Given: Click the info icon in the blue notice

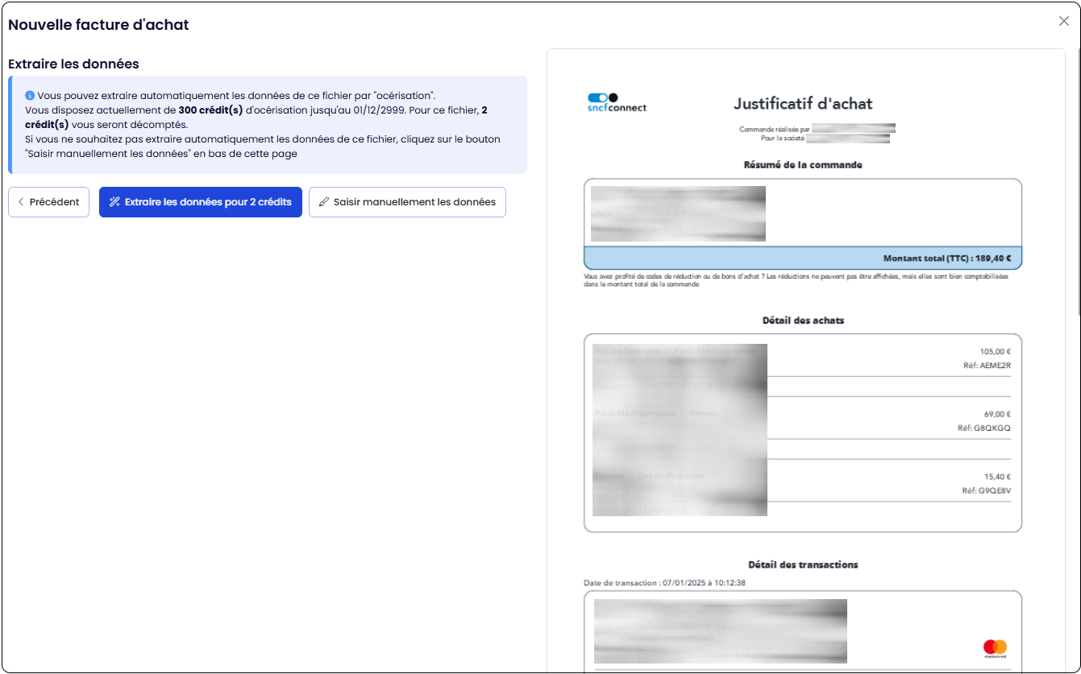Looking at the screenshot, I should (x=30, y=95).
